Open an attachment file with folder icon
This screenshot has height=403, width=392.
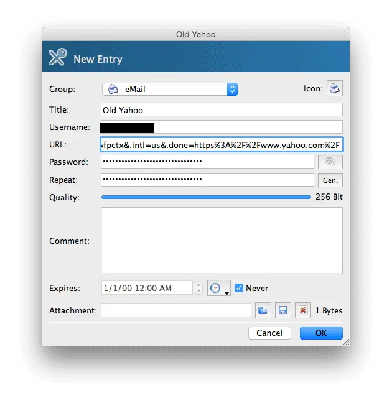pyautogui.click(x=263, y=310)
